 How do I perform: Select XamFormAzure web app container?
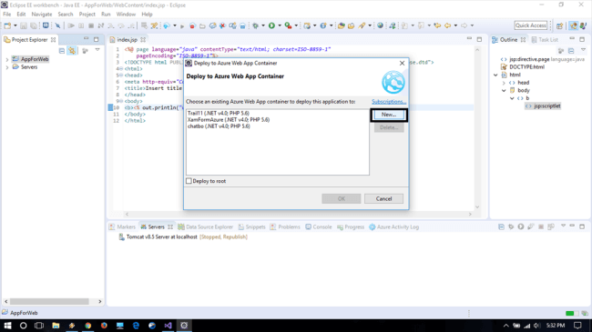click(229, 119)
